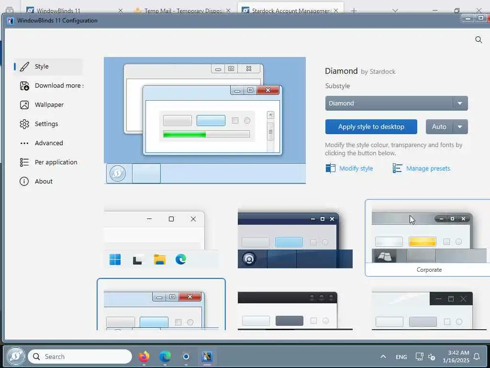The image size is (490, 368).
Task: Click the search magnifier in WindowBlinds
Action: click(479, 40)
